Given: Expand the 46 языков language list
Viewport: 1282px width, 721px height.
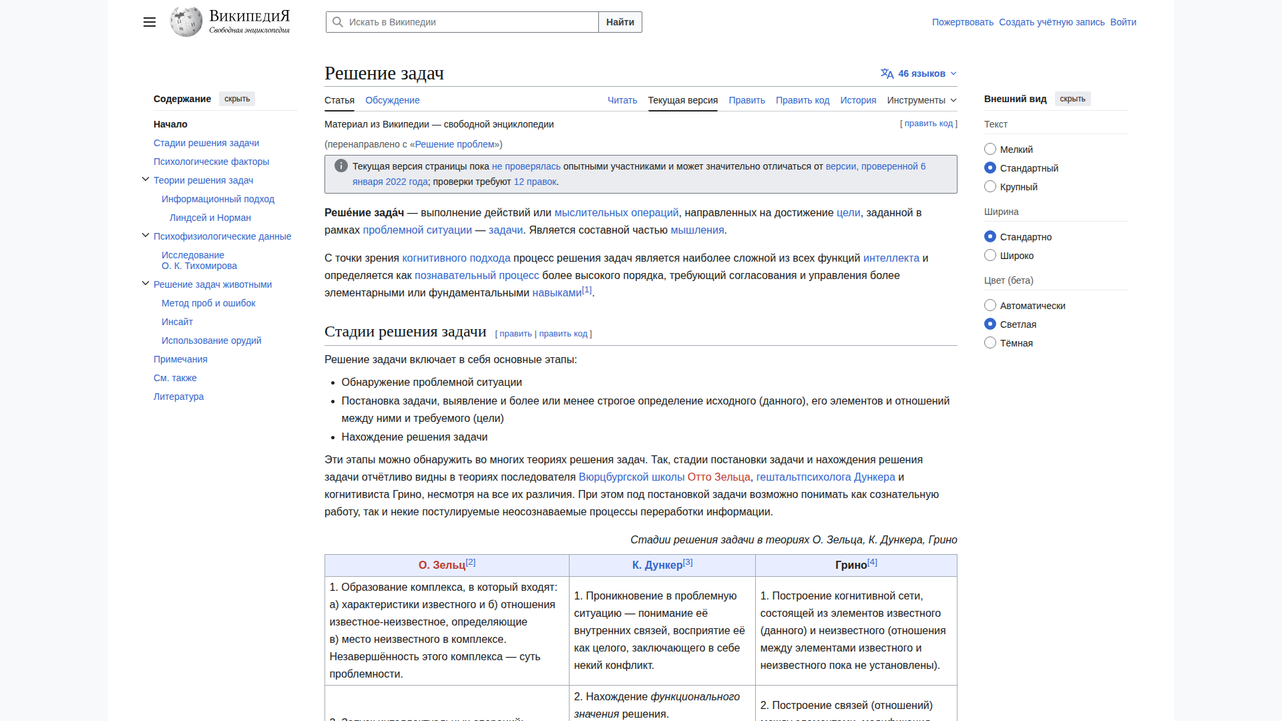Looking at the screenshot, I should 921,73.
